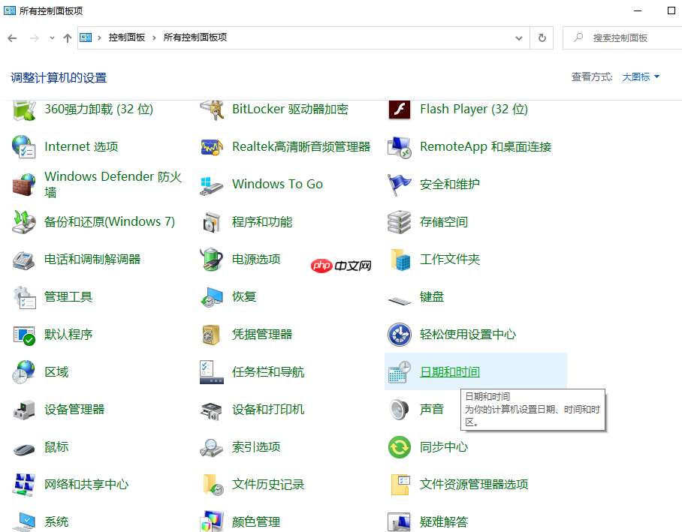Expand the address bar dropdown arrow

point(519,38)
